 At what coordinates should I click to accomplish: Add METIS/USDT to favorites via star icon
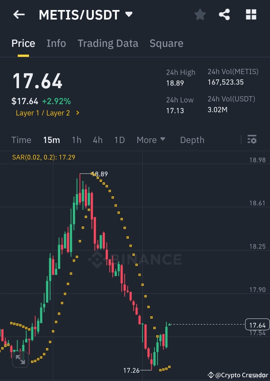[x=200, y=15]
